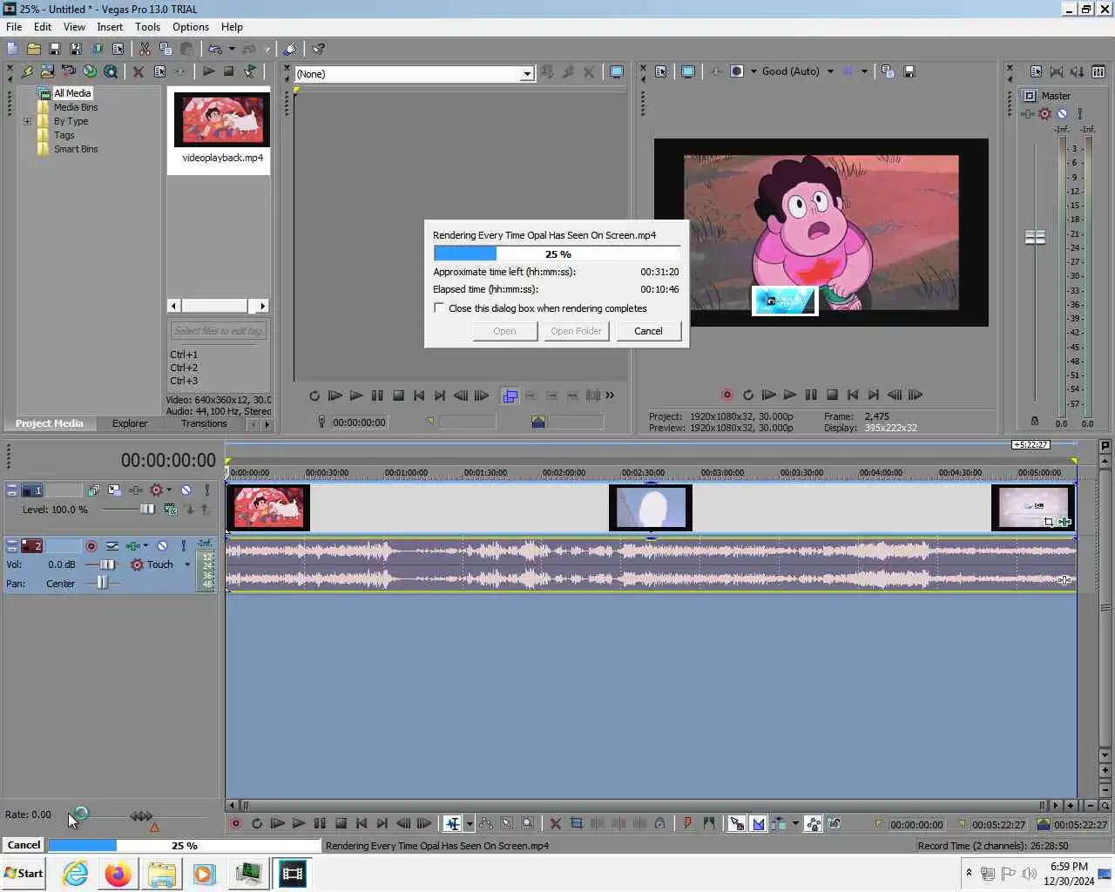Open Firefox from the taskbar

click(x=118, y=873)
